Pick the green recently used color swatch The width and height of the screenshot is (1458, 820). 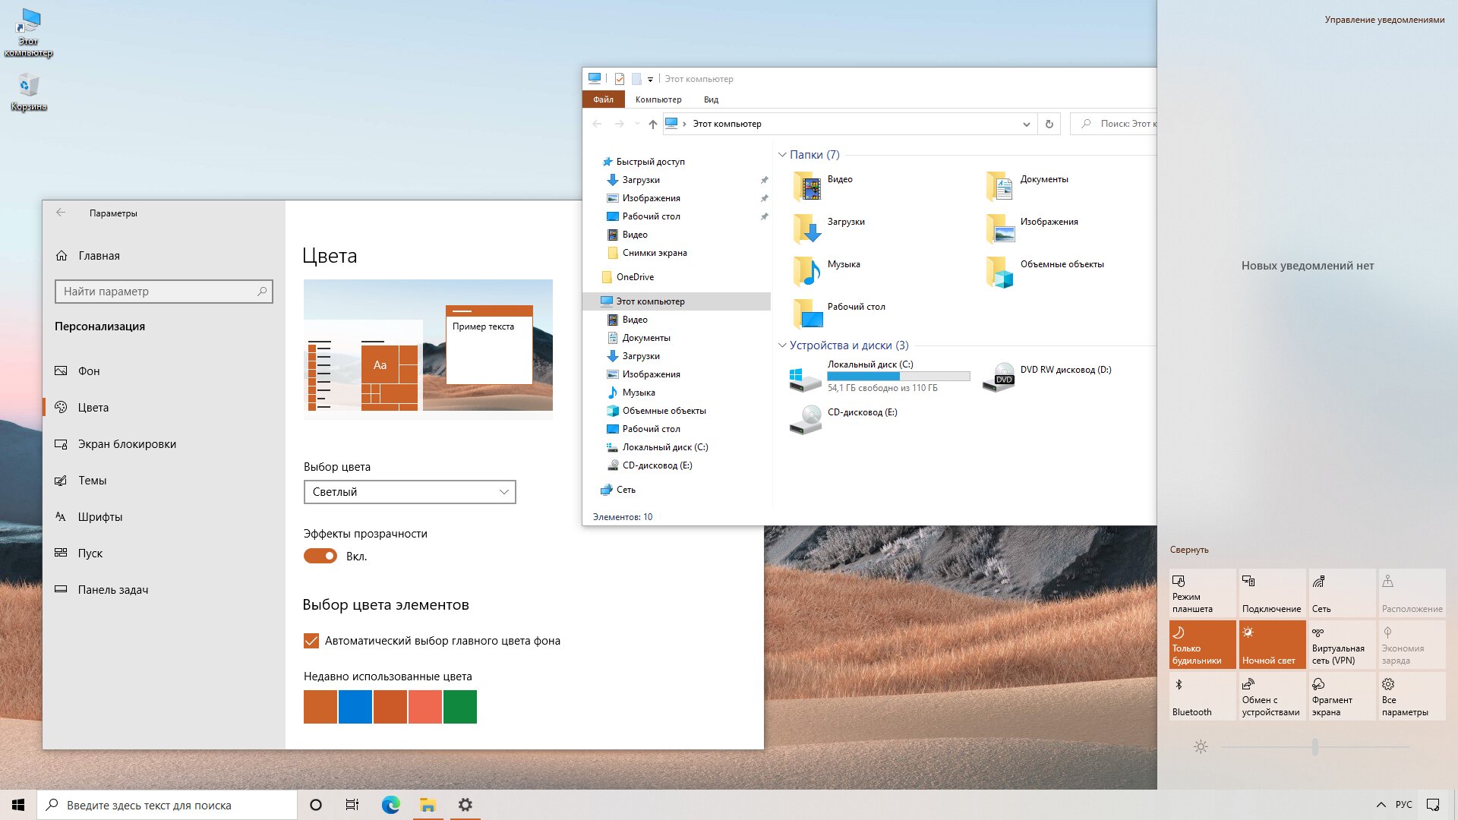[x=460, y=707]
